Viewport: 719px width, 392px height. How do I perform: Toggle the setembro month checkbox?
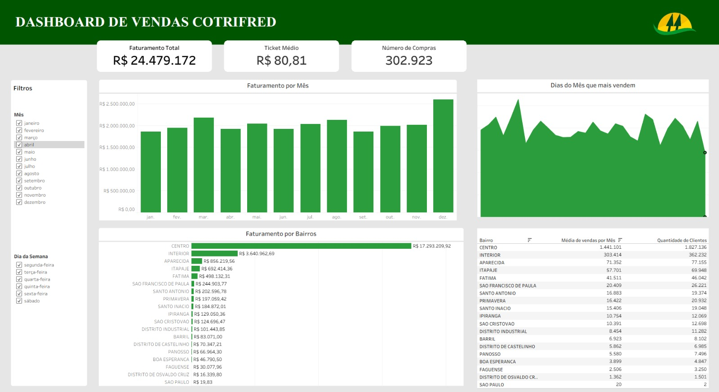pos(19,181)
